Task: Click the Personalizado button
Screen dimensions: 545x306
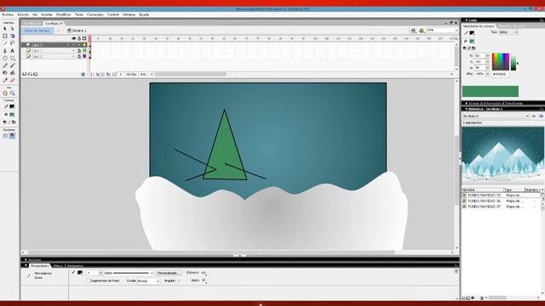Action: coord(169,273)
